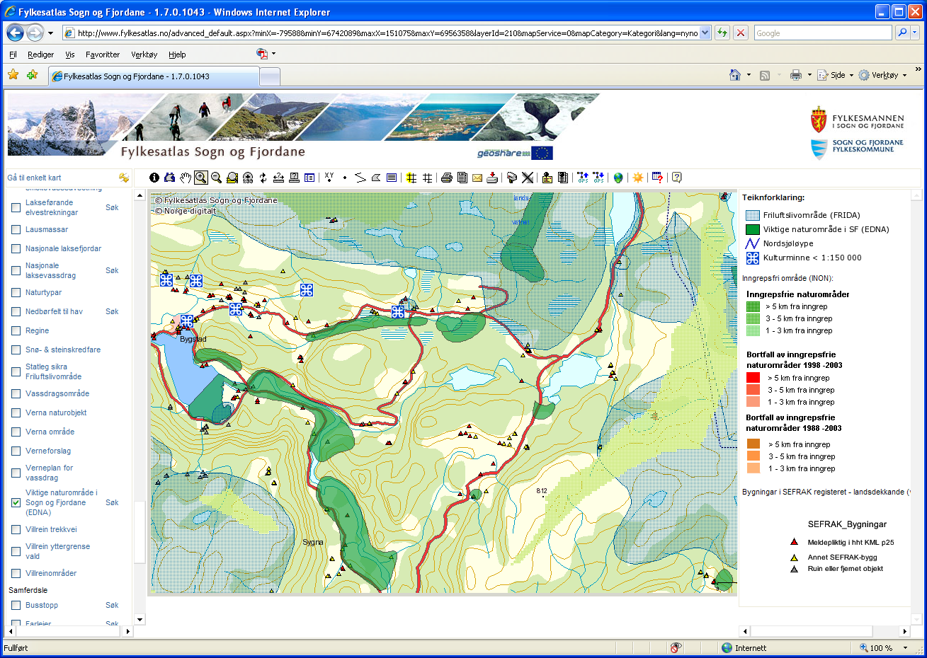Screen dimensions: 927x658
Task: Click the GPS upload icon
Action: [583, 178]
